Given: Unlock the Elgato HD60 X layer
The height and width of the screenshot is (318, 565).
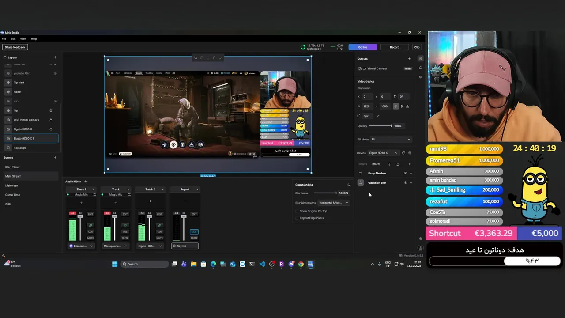Looking at the screenshot, I should coord(51,129).
